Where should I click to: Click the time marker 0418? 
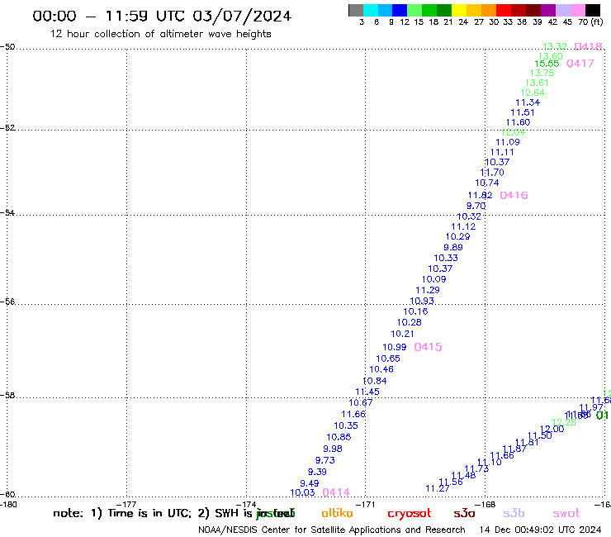589,46
